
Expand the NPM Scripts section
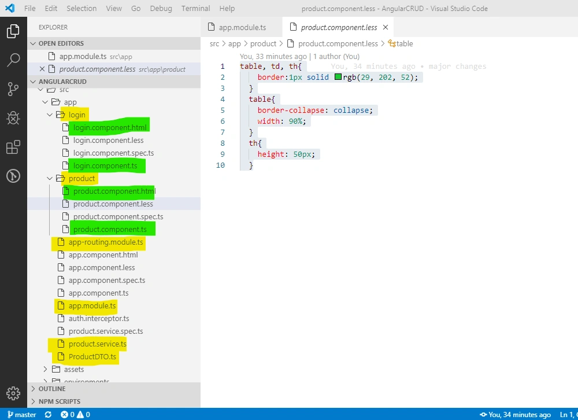(x=33, y=401)
